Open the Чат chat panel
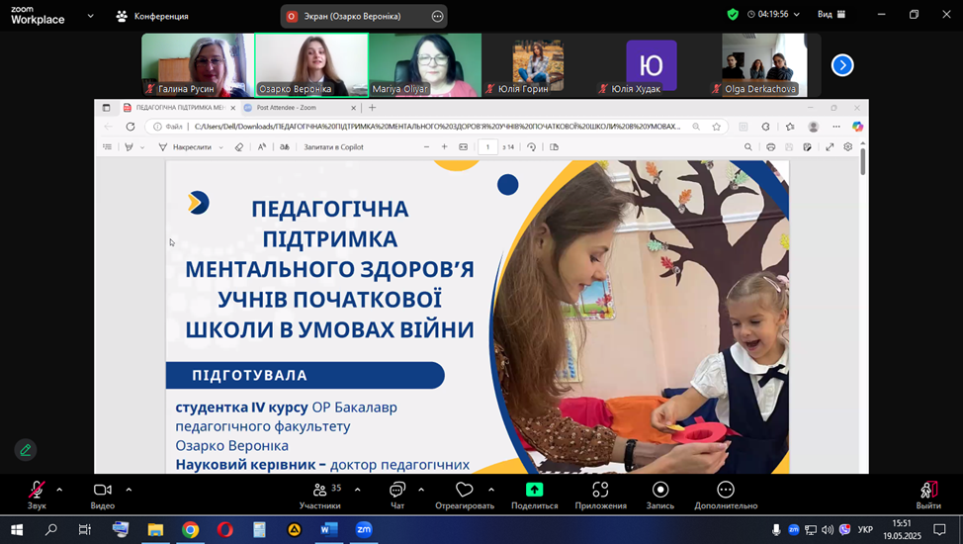Image resolution: width=963 pixels, height=544 pixels. pyautogui.click(x=397, y=490)
